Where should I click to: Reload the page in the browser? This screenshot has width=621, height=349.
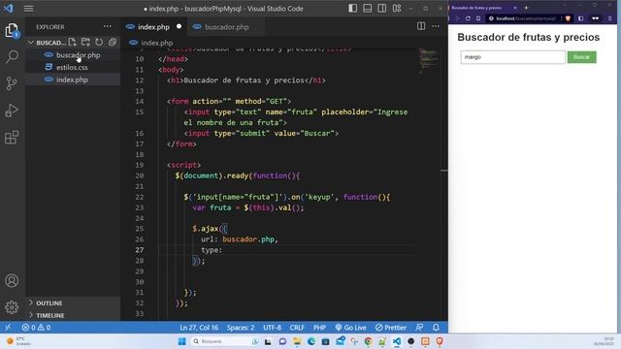(468, 18)
